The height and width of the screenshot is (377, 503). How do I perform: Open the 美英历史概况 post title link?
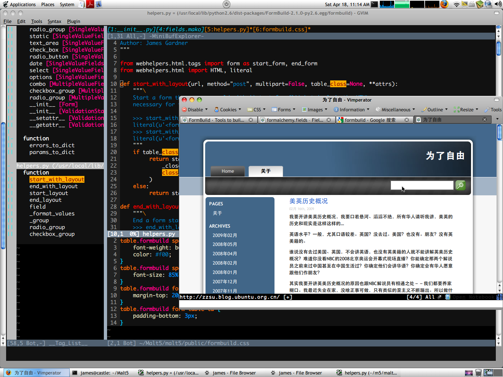[309, 201]
